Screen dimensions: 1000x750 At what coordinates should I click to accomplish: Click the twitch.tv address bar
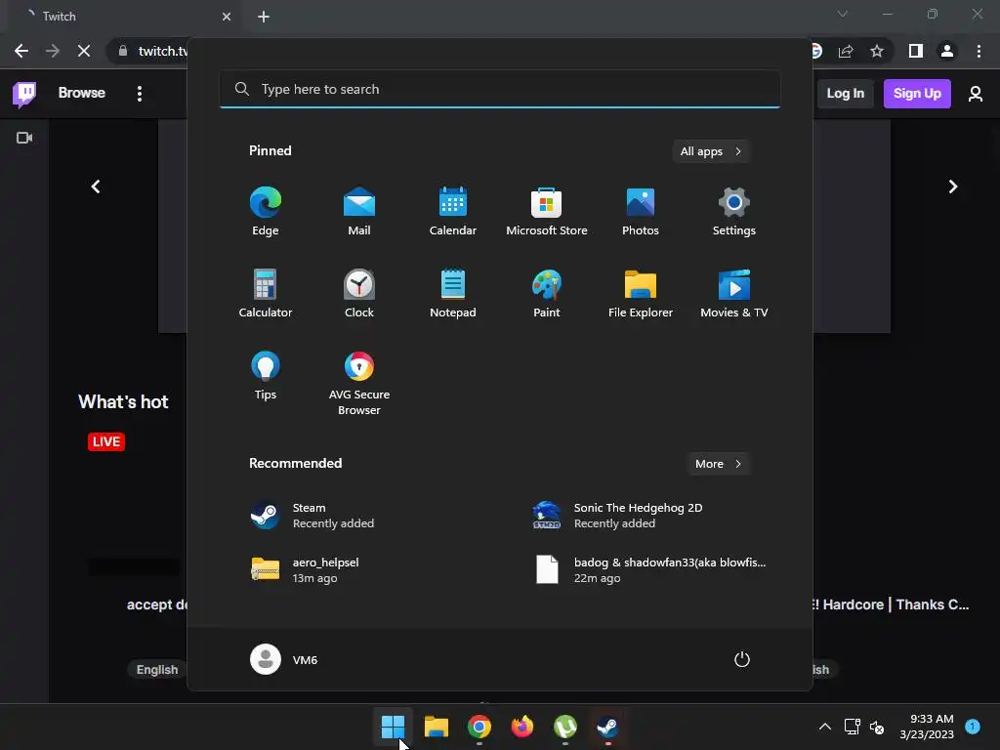tap(163, 51)
